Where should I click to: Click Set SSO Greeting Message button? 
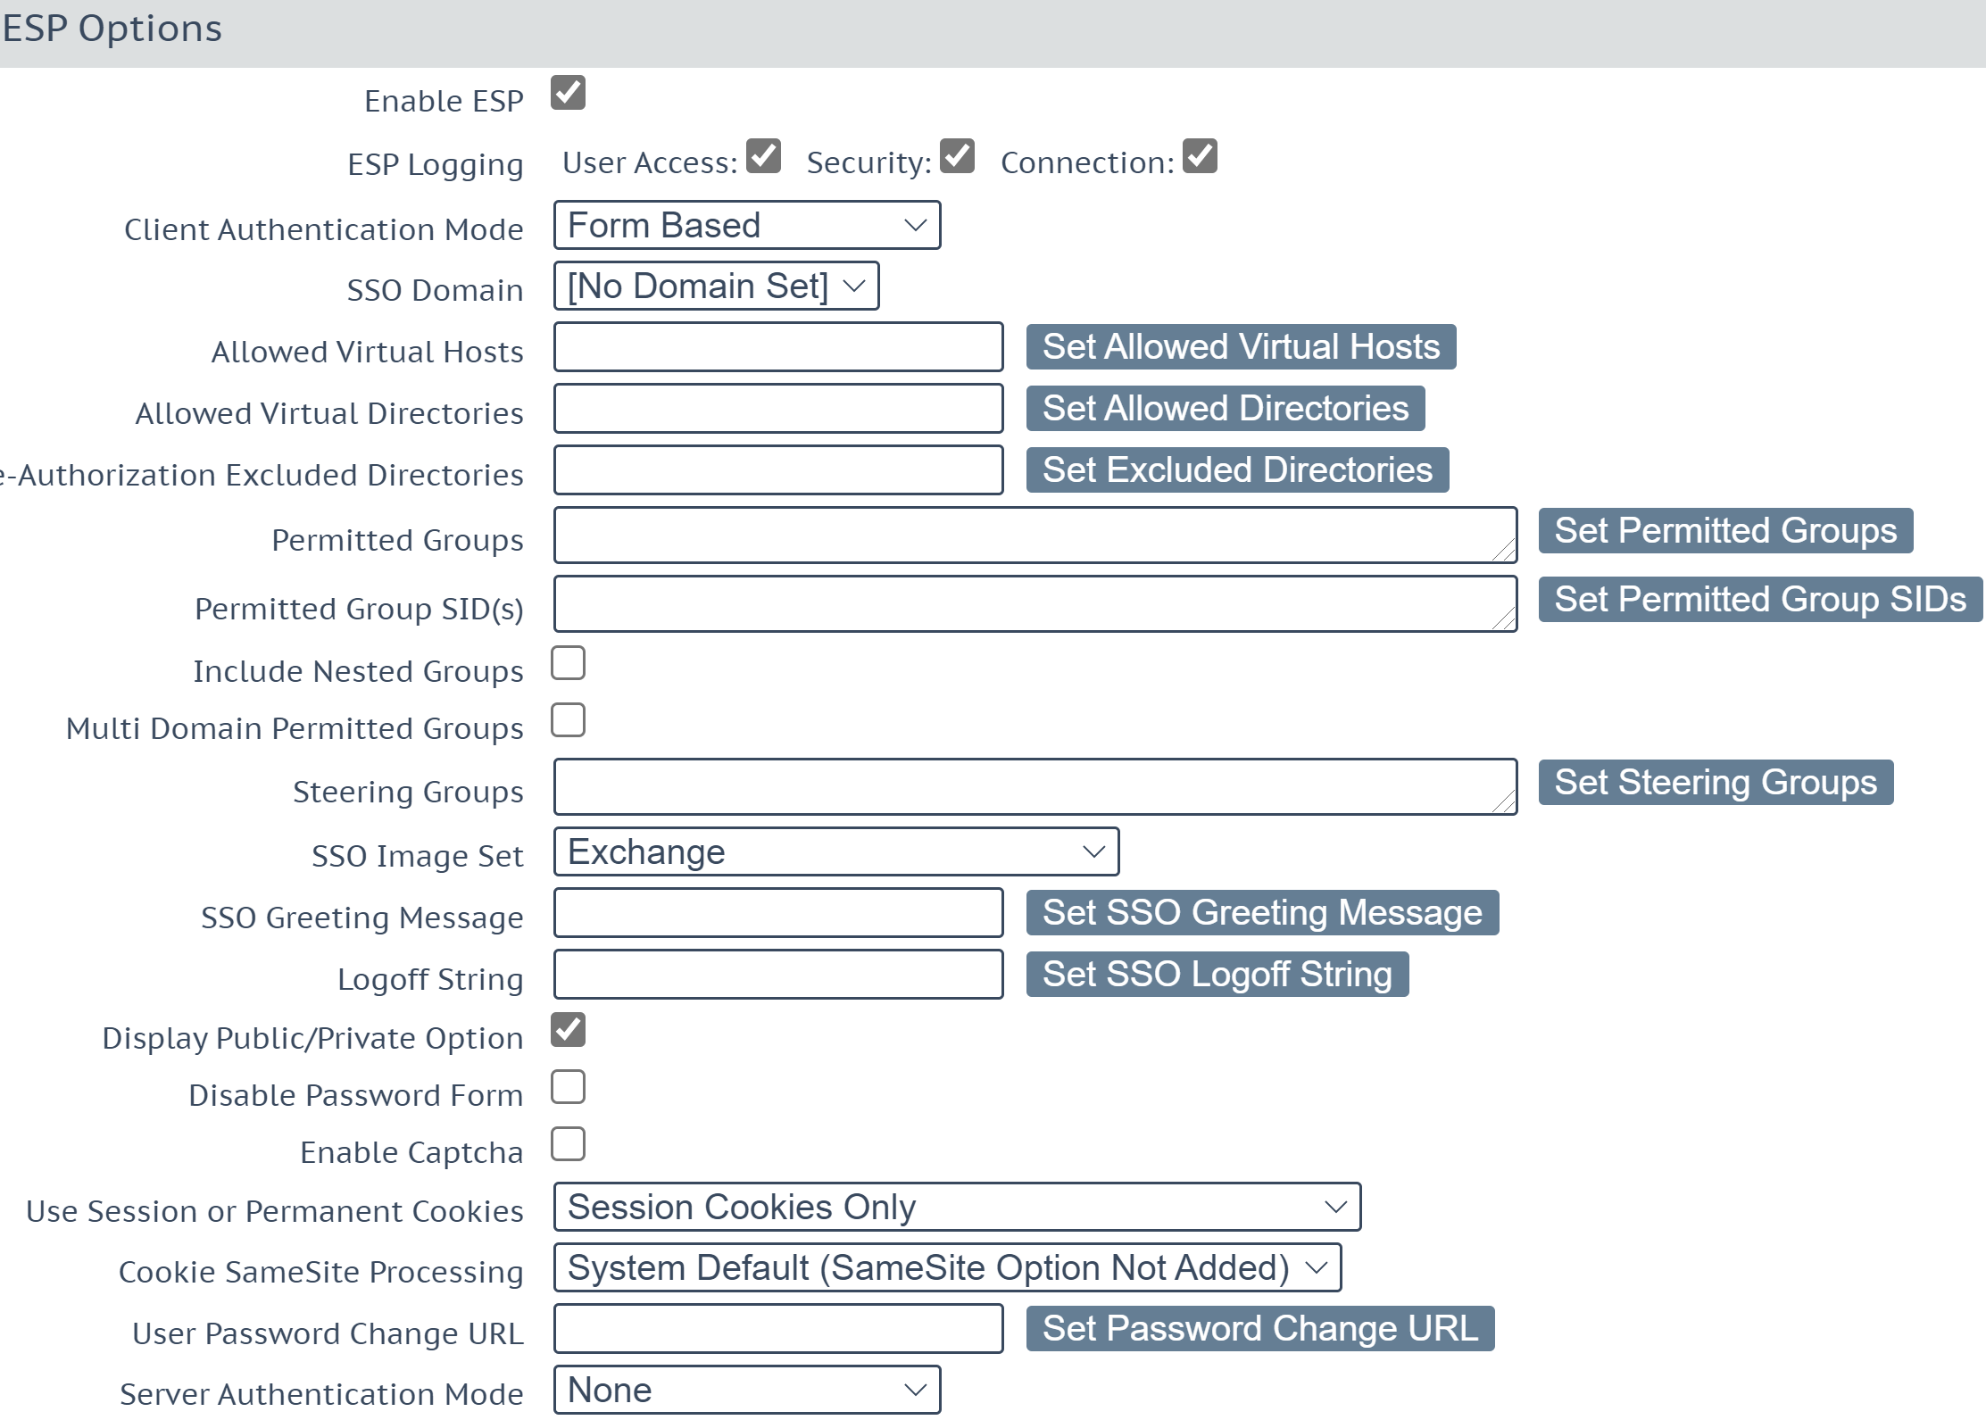click(x=1262, y=912)
